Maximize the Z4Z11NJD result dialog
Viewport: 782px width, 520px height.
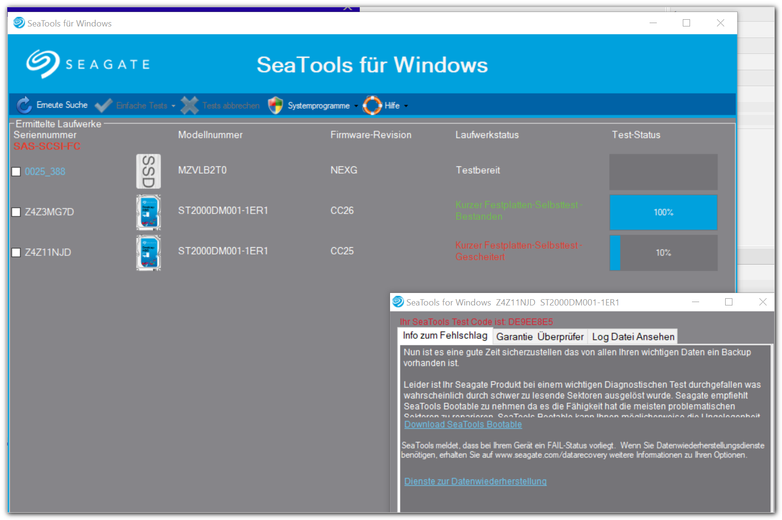pos(729,302)
